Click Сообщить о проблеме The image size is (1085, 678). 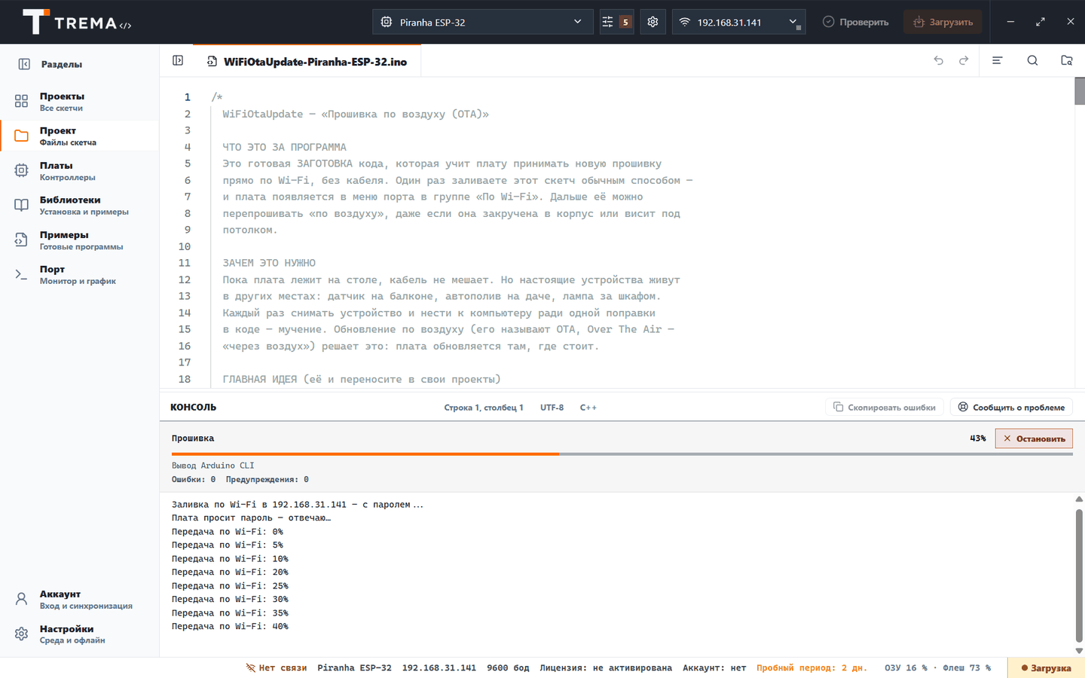(1011, 408)
